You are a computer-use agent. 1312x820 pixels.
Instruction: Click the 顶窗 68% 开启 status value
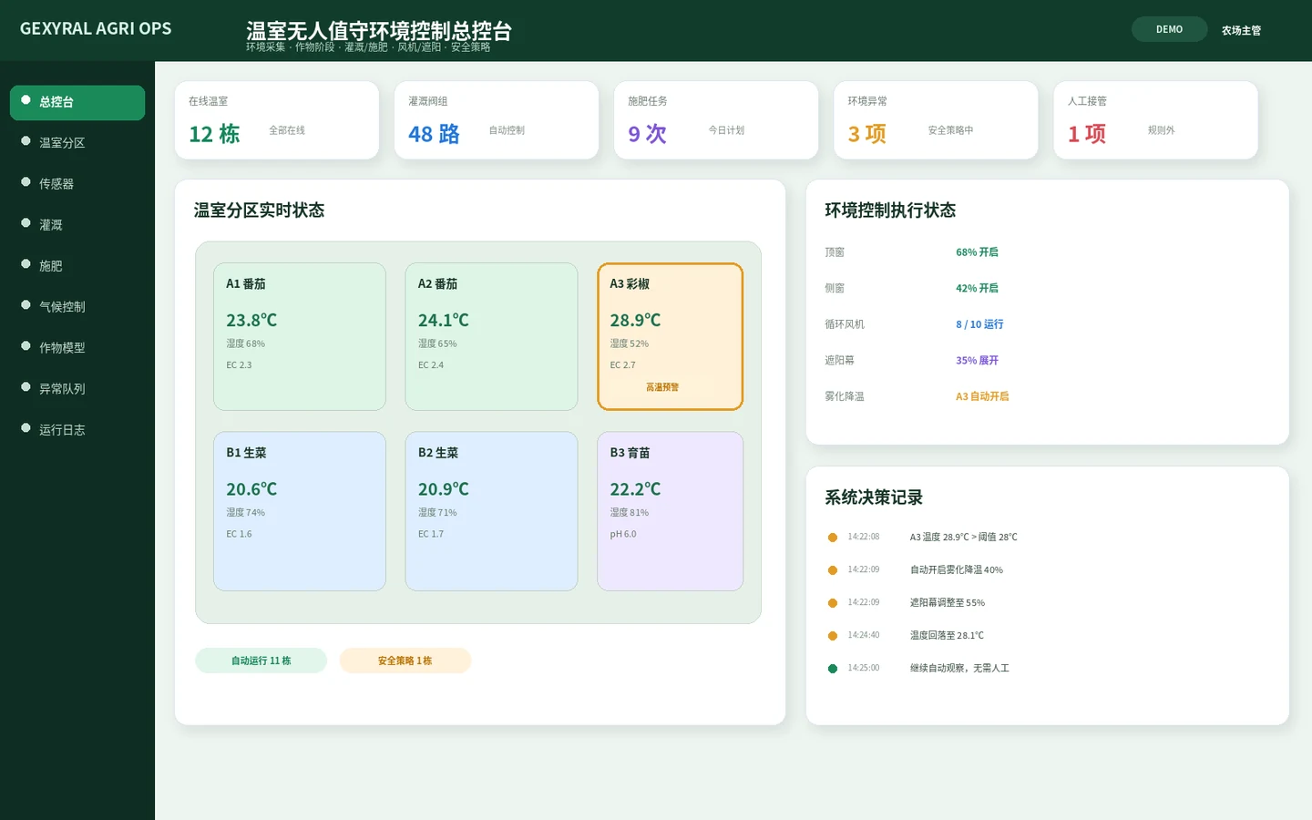tap(977, 252)
